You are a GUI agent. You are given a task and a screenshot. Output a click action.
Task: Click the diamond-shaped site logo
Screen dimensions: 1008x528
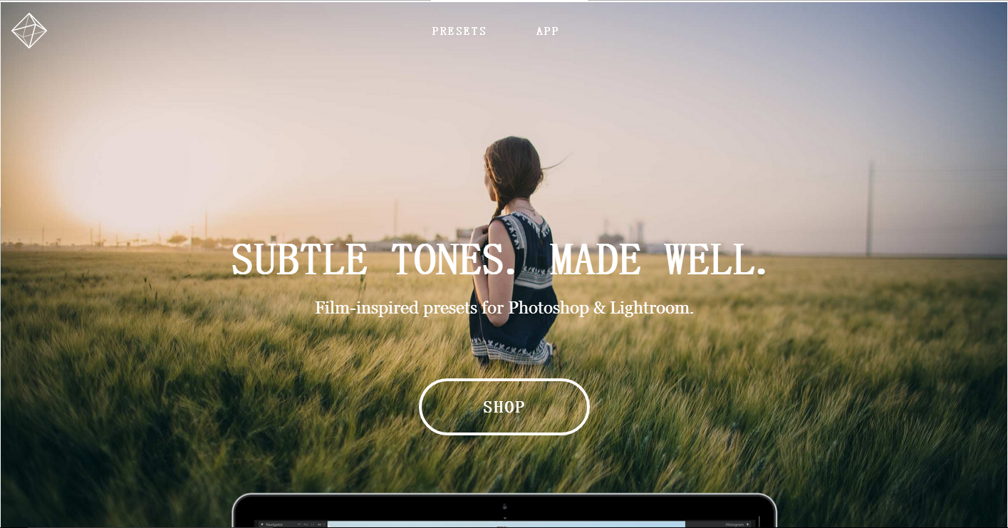point(29,31)
